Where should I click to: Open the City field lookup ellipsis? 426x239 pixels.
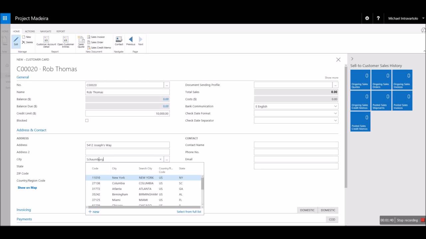click(x=167, y=159)
